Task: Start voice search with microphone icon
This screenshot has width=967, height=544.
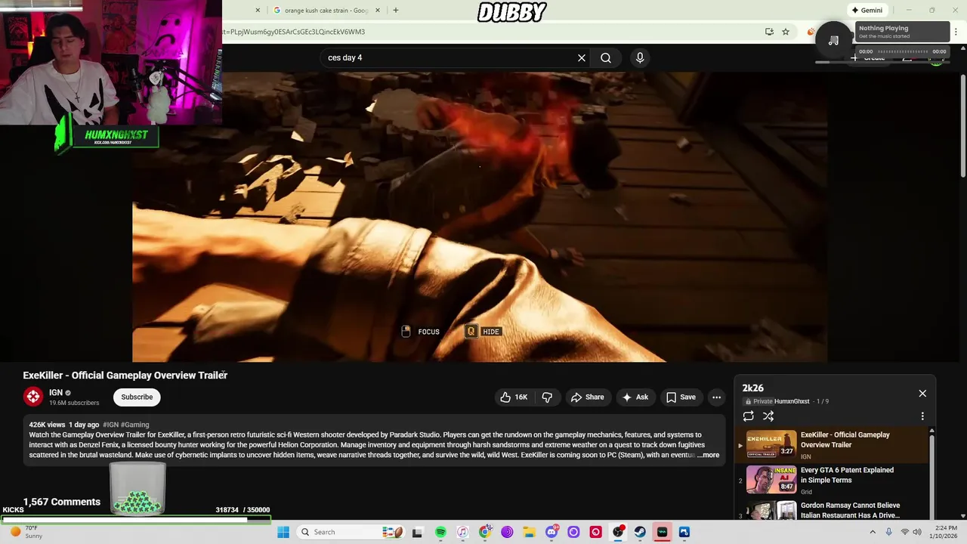Action: 640,57
